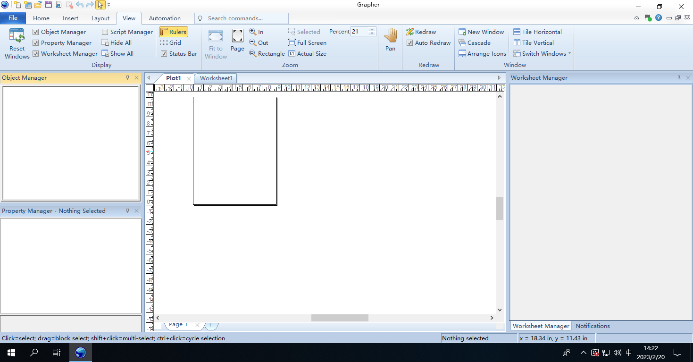
Task: Click Show All in the Display group
Action: pos(118,53)
